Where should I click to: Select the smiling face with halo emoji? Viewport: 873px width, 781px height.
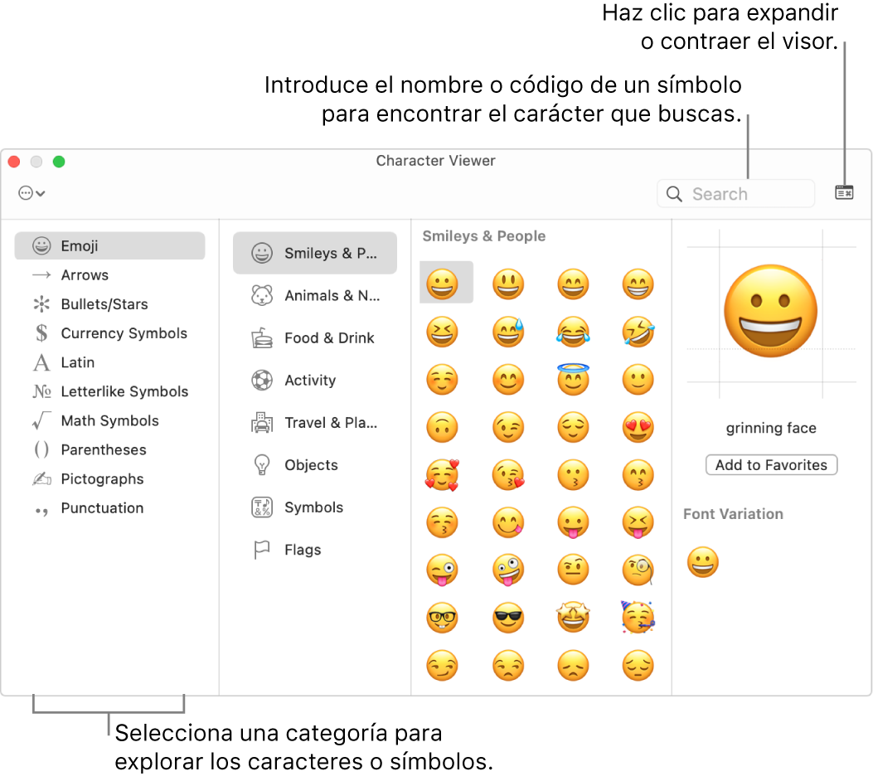573,379
